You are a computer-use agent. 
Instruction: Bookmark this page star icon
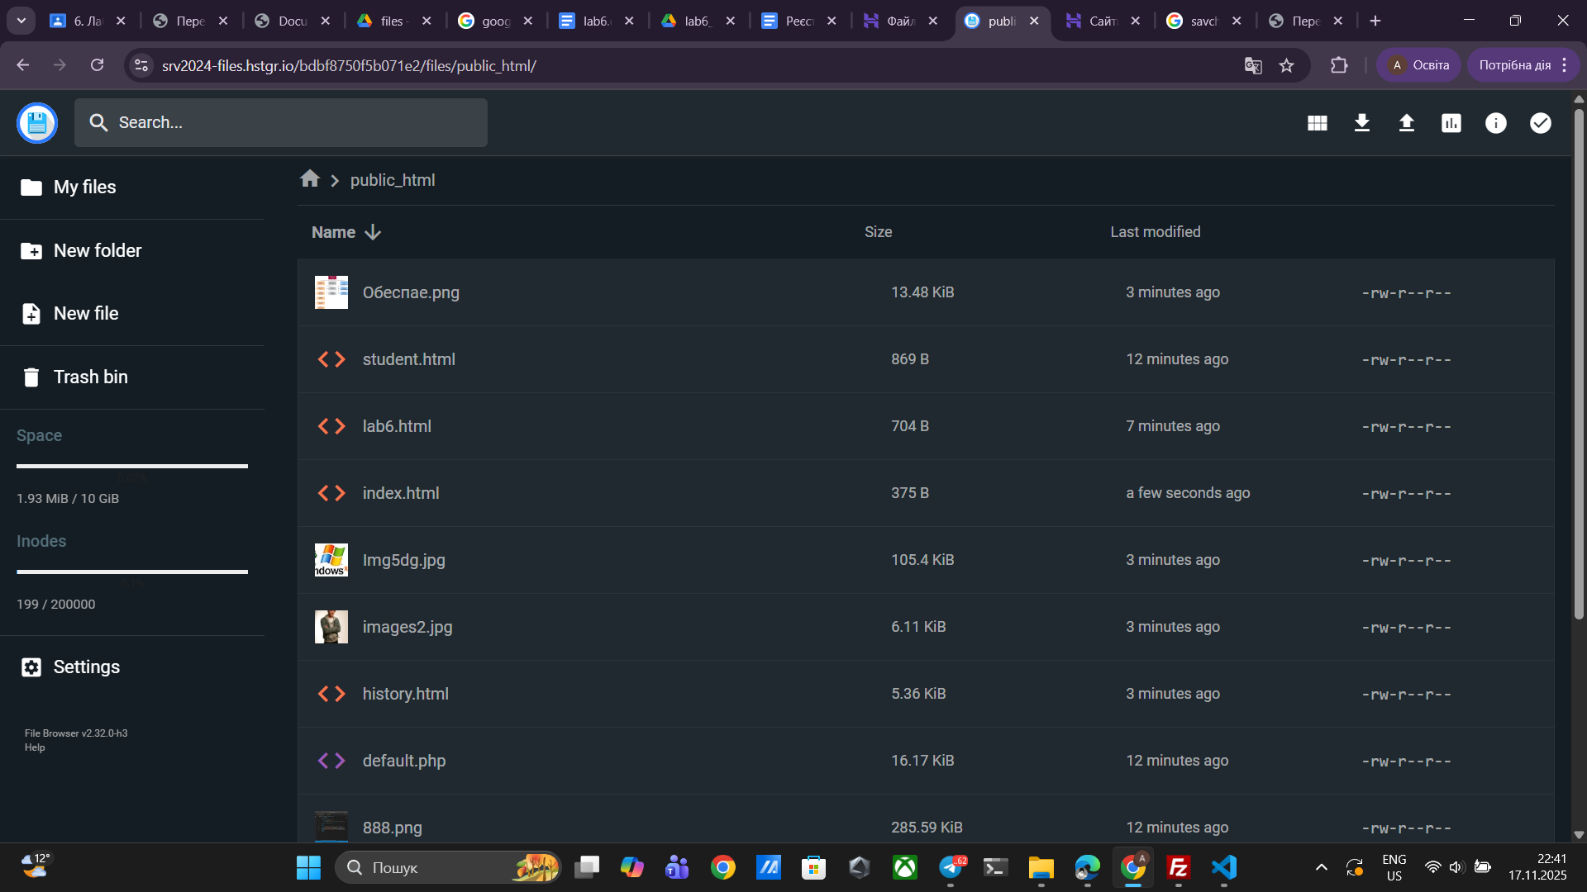click(1286, 65)
